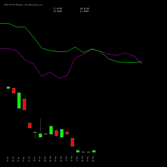Click the 28 Apr date label
The height and width of the screenshot is (167, 167).
pyautogui.click(x=29, y=159)
